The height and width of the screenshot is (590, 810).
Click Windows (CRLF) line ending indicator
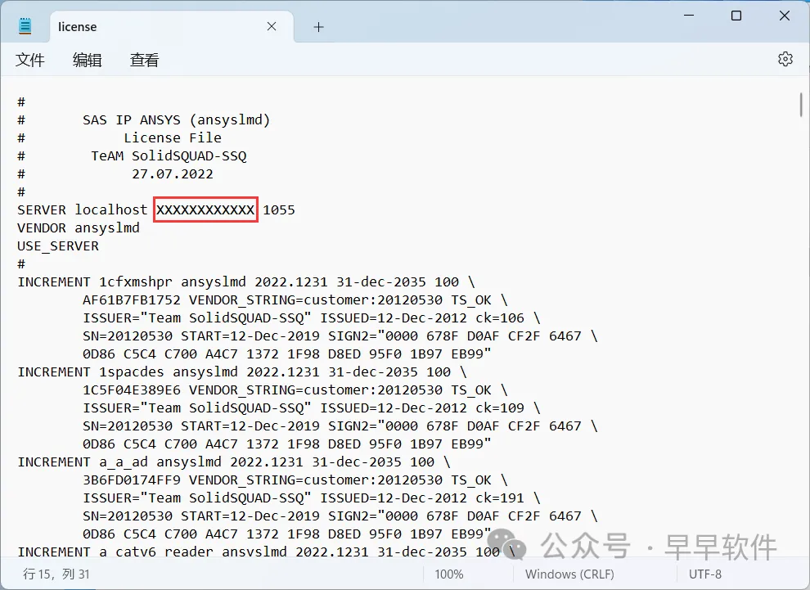[569, 574]
